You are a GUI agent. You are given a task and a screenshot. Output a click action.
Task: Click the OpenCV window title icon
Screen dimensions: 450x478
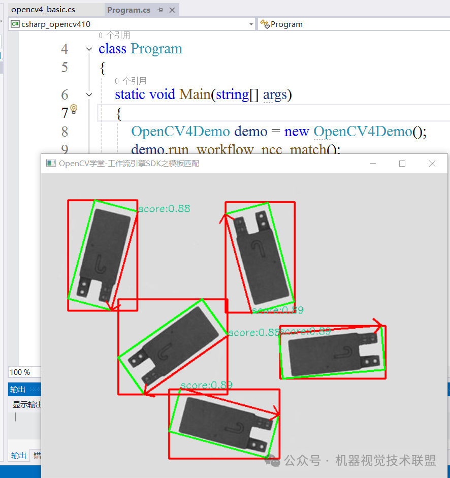(x=51, y=164)
